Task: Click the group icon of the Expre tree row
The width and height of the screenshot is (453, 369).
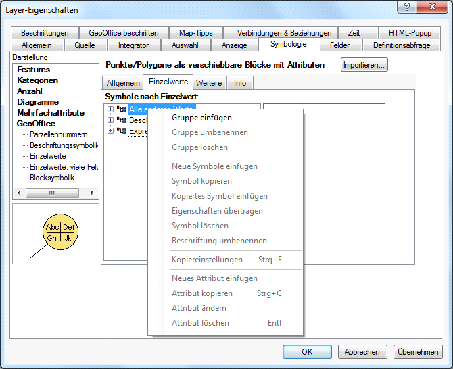Action: 122,131
